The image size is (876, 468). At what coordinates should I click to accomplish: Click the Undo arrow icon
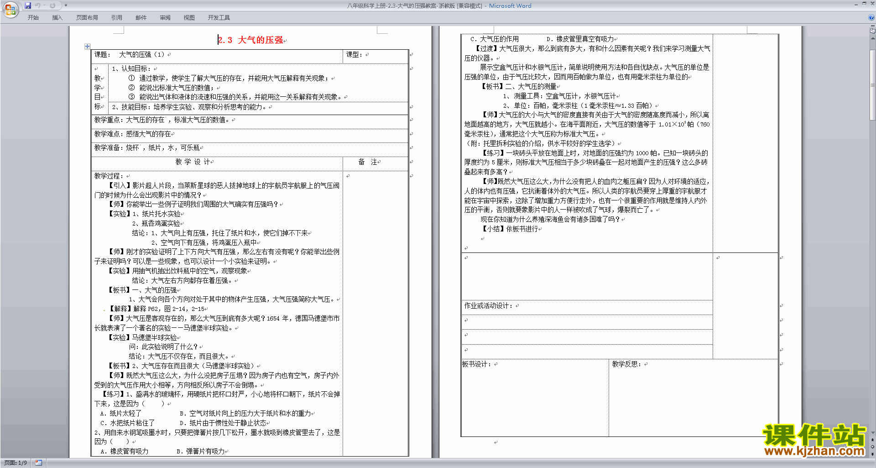coord(37,5)
